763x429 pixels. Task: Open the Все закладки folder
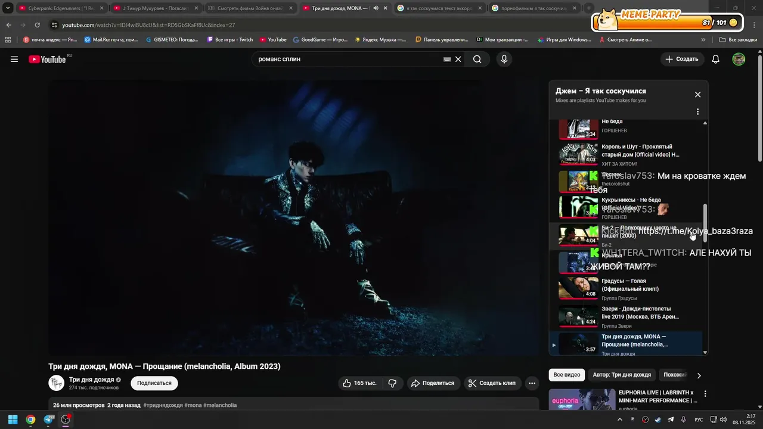(x=738, y=40)
